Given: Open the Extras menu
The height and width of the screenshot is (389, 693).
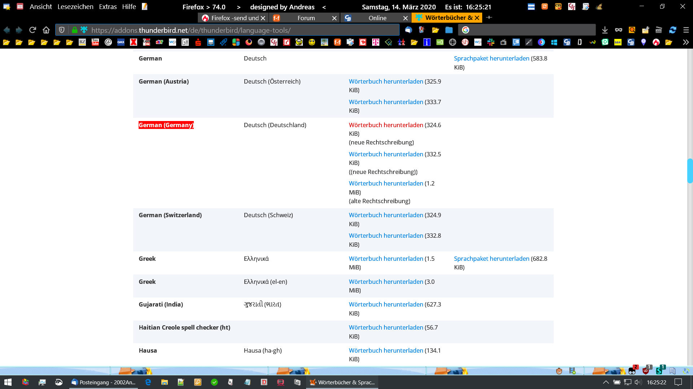Looking at the screenshot, I should (108, 6).
